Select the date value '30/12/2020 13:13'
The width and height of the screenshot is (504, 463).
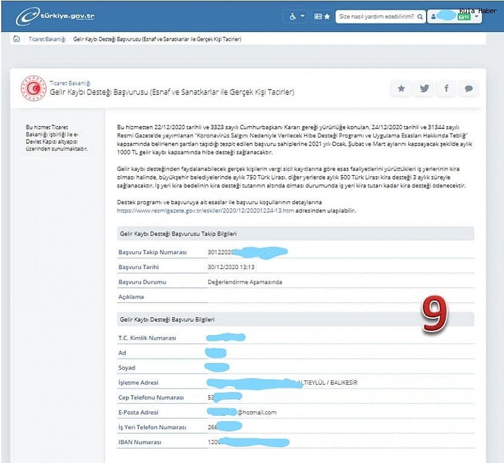tap(231, 267)
